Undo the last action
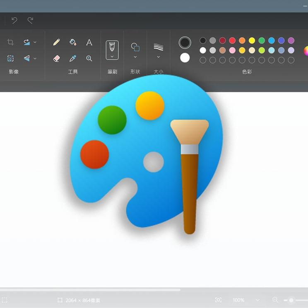The width and height of the screenshot is (308, 308). [x=14, y=20]
